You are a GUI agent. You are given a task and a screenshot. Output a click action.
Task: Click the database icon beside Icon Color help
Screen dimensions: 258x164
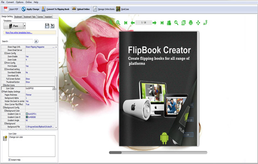pyautogui.click(x=5, y=138)
